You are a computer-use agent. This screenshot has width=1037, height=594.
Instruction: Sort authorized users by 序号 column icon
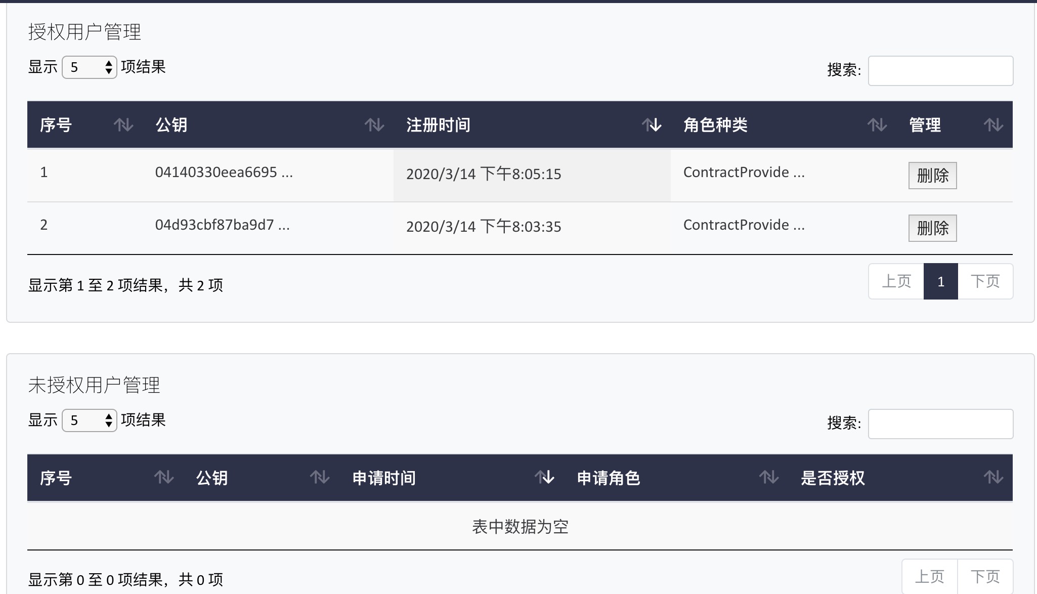(x=123, y=125)
